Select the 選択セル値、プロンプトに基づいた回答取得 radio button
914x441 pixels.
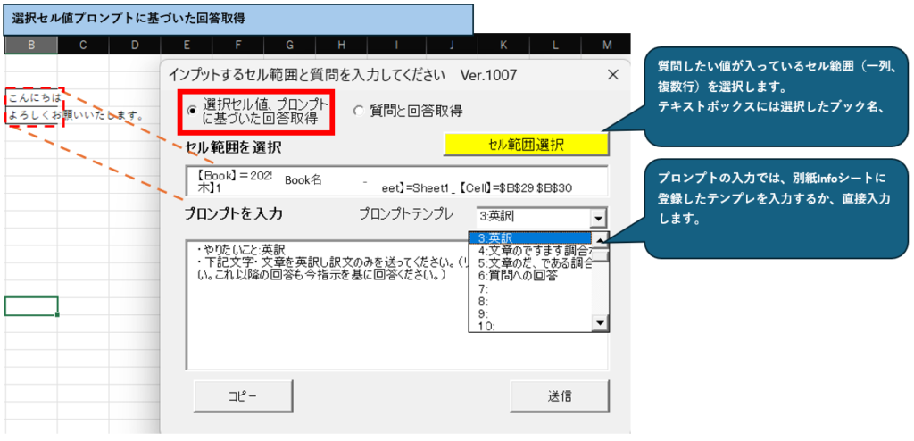point(192,111)
